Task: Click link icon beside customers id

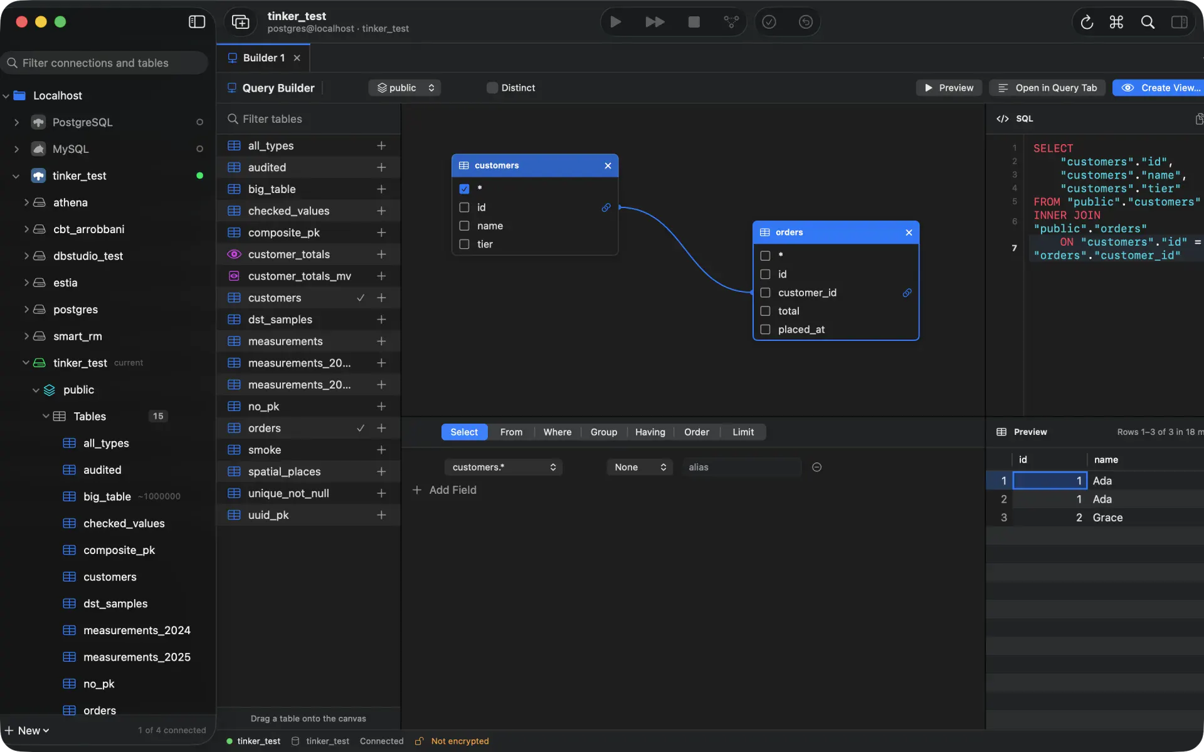Action: (606, 207)
